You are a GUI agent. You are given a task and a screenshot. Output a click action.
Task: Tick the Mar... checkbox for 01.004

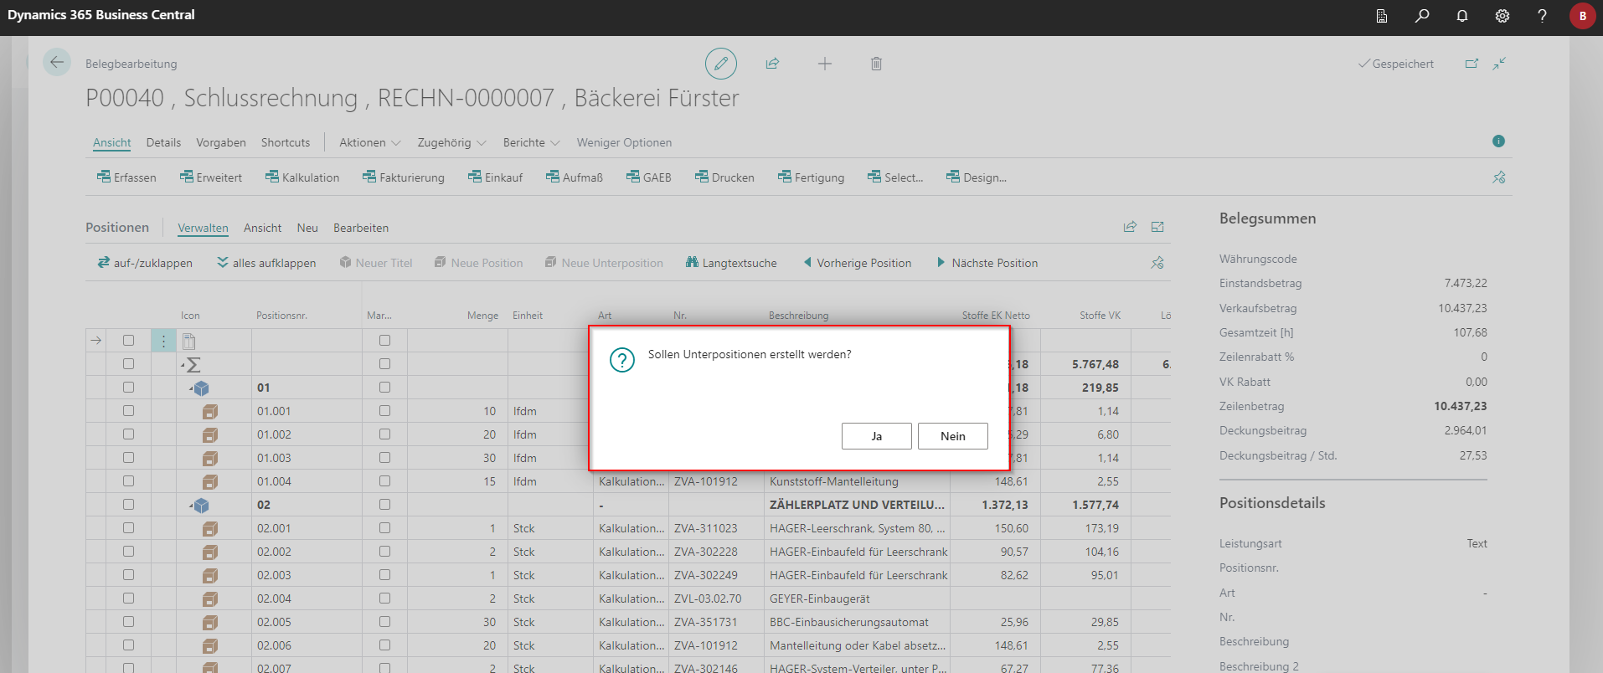384,481
